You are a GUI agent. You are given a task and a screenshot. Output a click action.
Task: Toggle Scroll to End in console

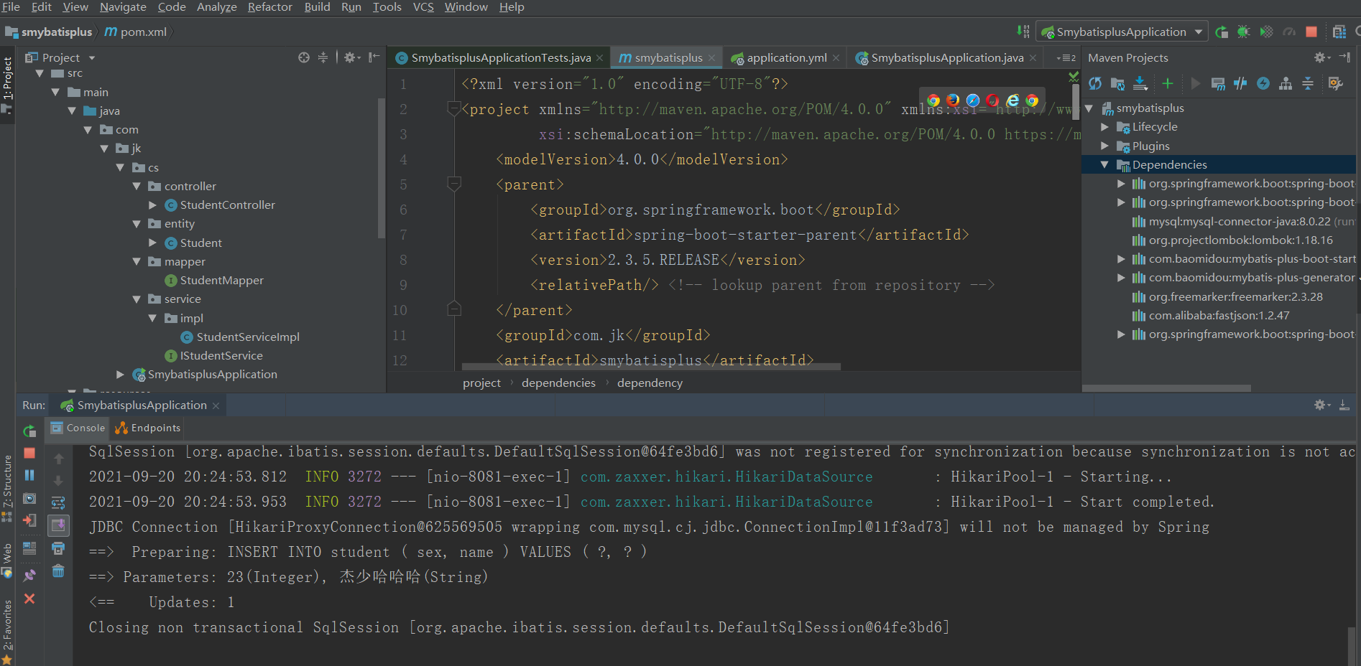pyautogui.click(x=58, y=525)
